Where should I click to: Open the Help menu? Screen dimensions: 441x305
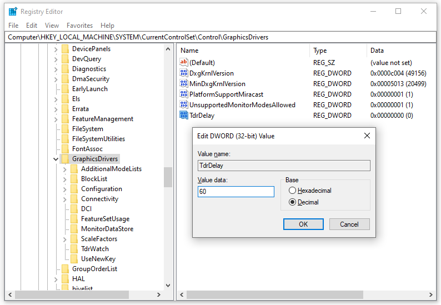click(107, 26)
